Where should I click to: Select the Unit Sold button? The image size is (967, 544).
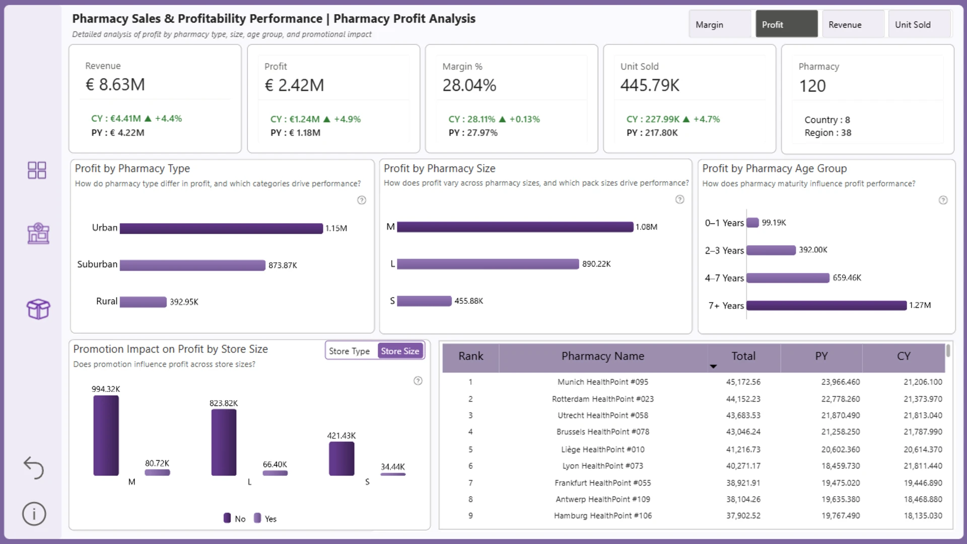pos(920,24)
